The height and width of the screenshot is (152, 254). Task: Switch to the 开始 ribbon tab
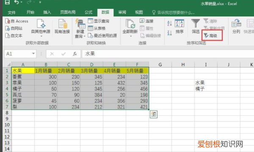coord(30,12)
